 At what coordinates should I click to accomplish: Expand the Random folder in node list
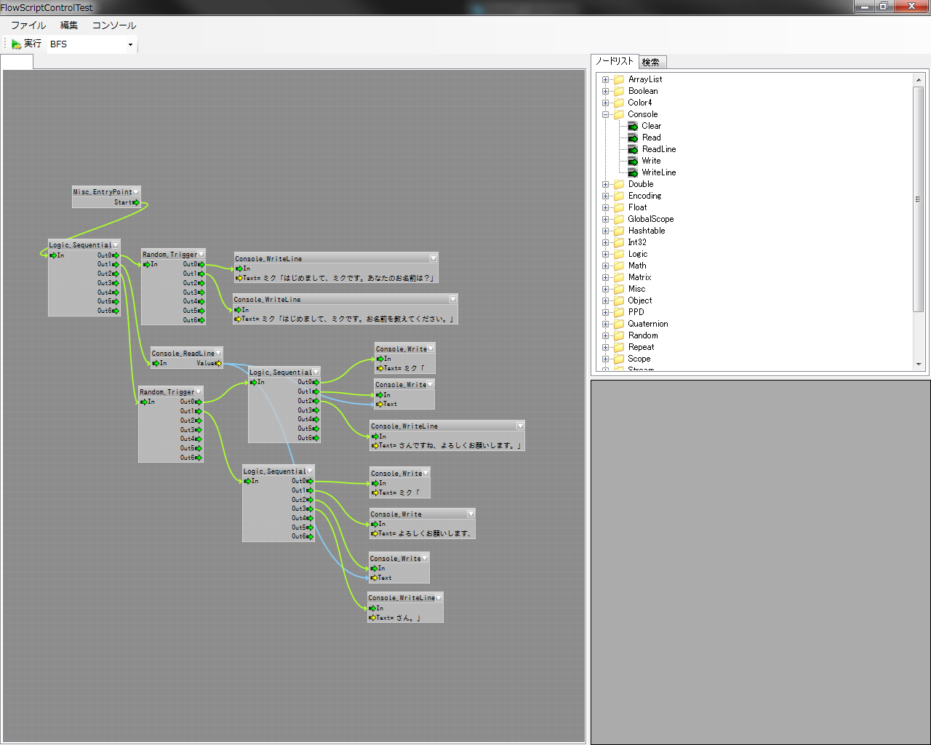click(x=605, y=335)
